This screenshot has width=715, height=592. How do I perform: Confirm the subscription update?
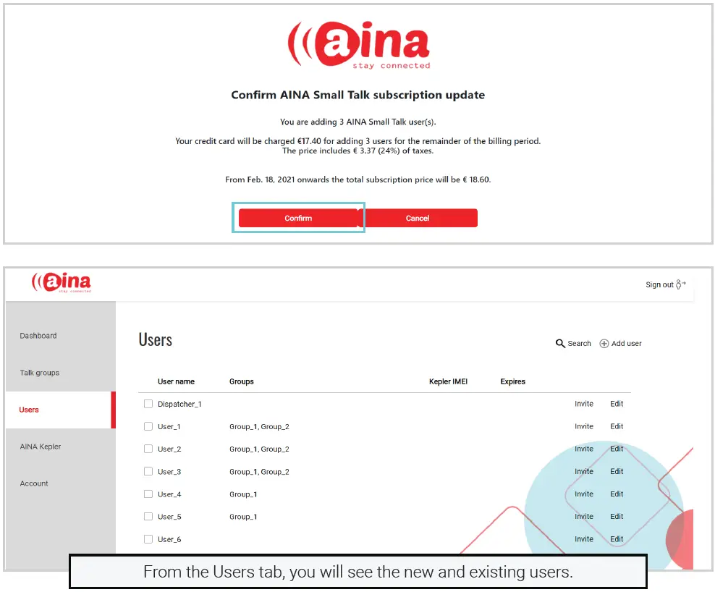tap(298, 218)
